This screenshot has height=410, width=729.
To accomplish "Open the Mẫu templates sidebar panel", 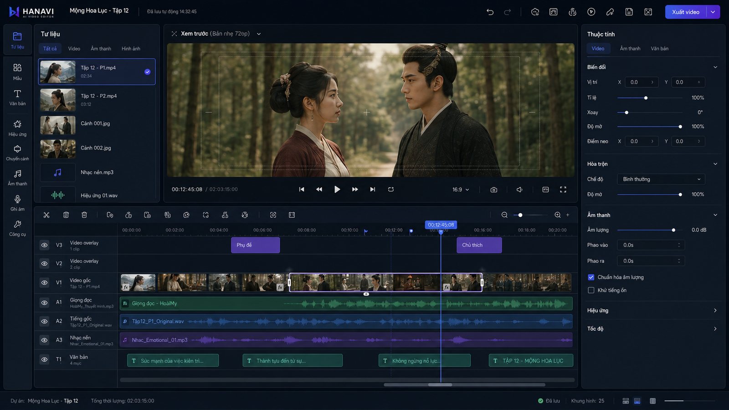I will pos(17,72).
